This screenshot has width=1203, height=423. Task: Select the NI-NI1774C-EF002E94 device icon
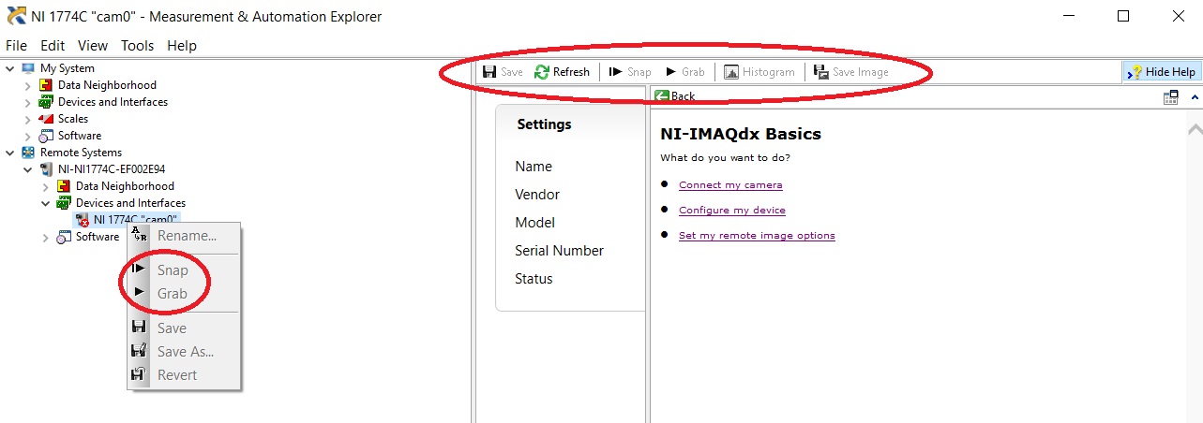tap(46, 169)
